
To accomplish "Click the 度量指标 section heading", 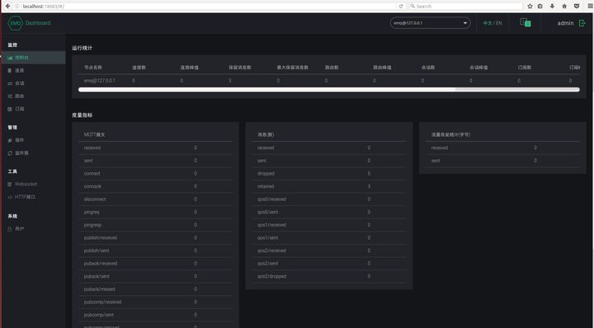I will click(x=82, y=115).
